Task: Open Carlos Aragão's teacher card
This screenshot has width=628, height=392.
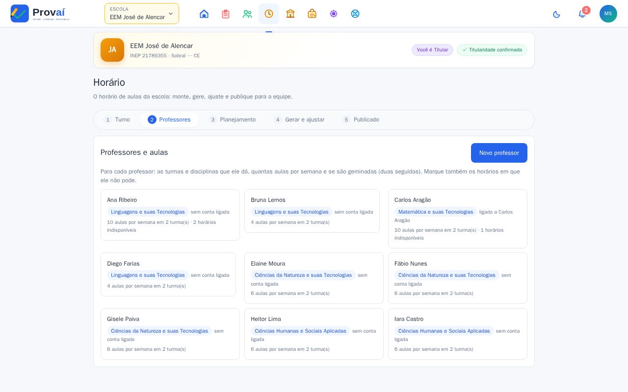Action: pyautogui.click(x=458, y=219)
